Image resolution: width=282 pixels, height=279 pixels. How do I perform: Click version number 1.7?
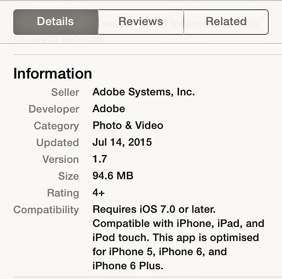click(100, 159)
